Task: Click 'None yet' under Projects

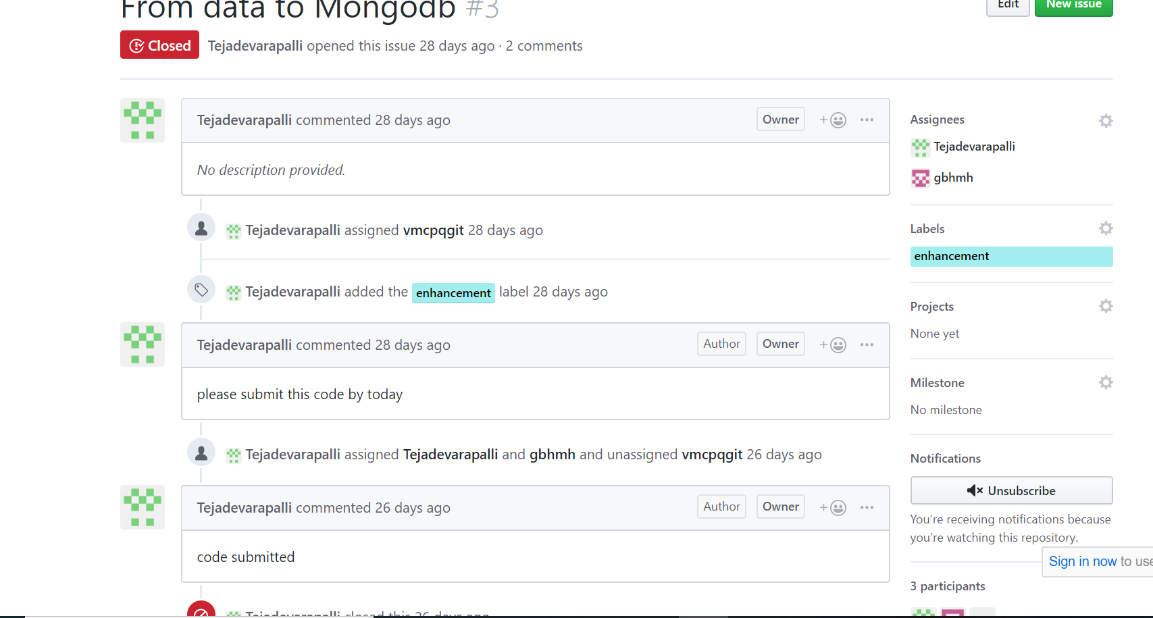Action: coord(935,334)
